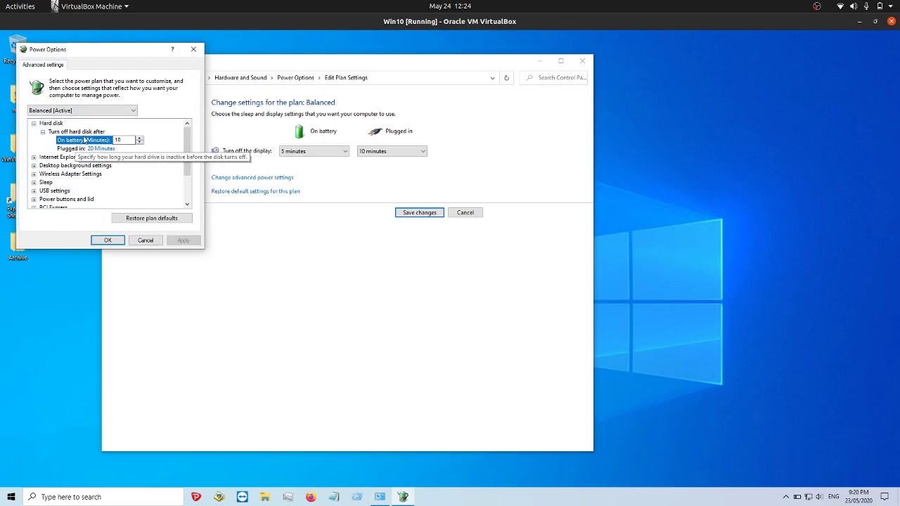Open the VirtualBox Machine app menu
The image size is (900, 506).
(90, 6)
